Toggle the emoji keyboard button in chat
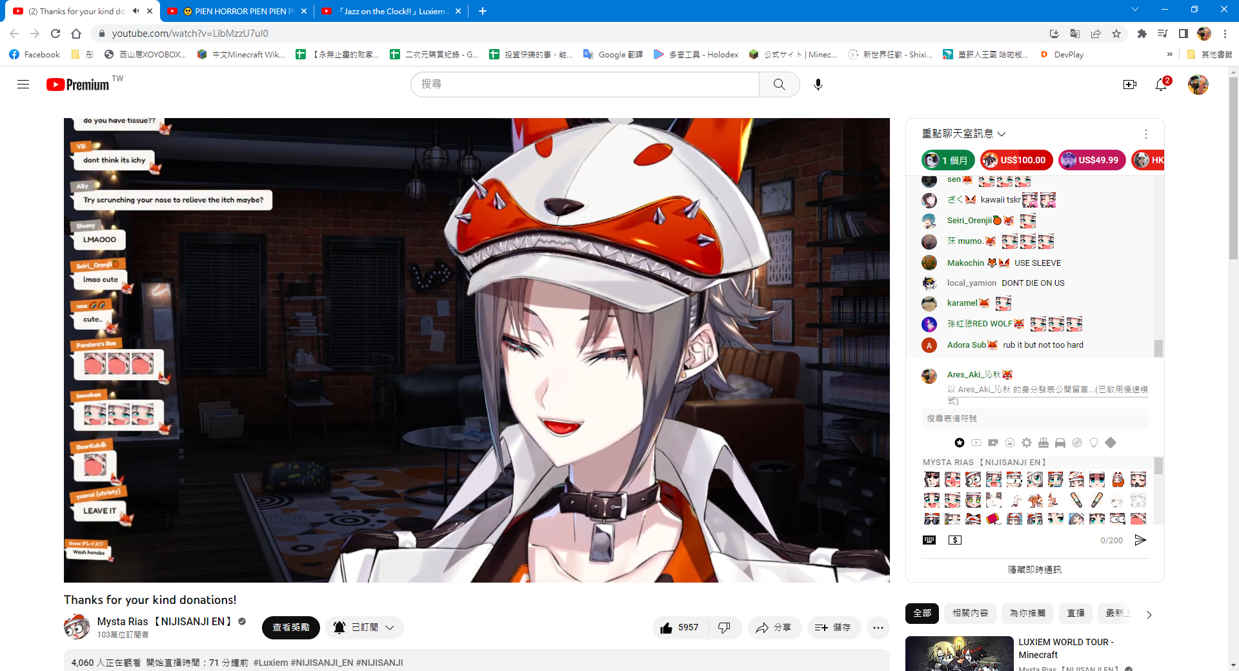This screenshot has width=1239, height=671. click(x=929, y=540)
